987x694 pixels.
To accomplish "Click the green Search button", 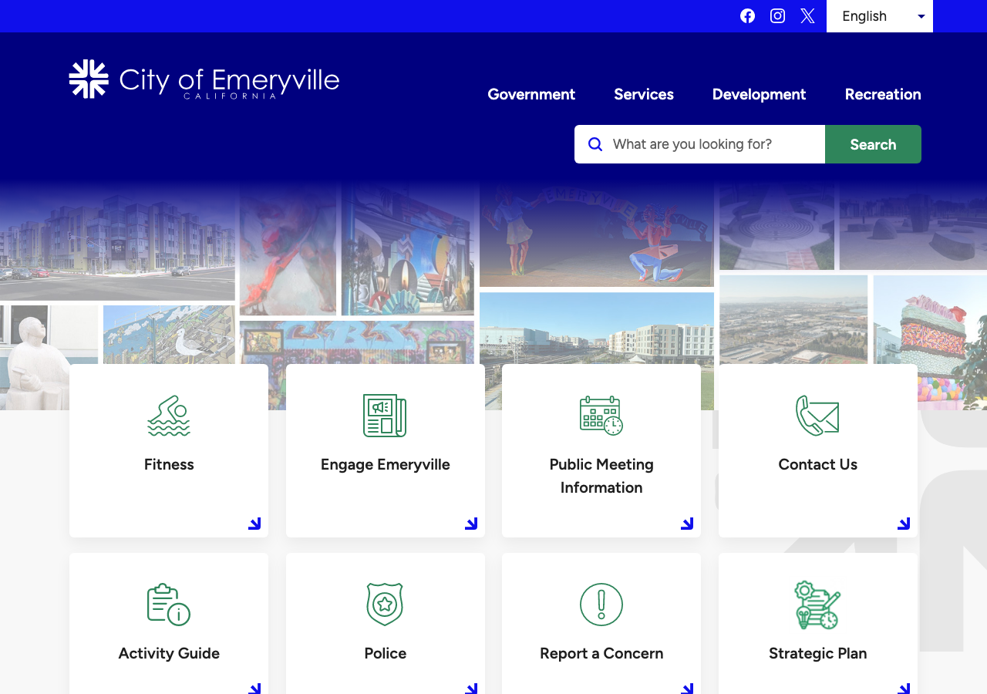I will coord(873,144).
